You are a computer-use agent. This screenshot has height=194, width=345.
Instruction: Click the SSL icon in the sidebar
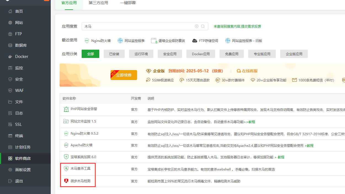10,124
